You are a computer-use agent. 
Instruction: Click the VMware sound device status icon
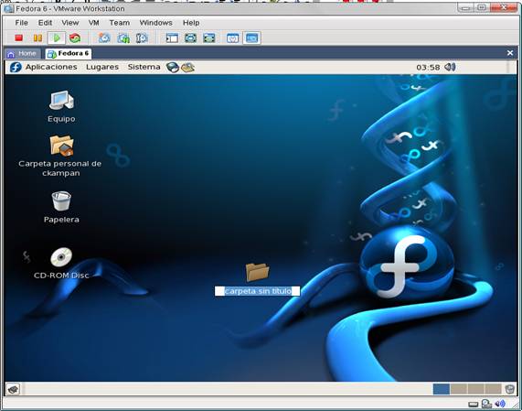(x=500, y=404)
